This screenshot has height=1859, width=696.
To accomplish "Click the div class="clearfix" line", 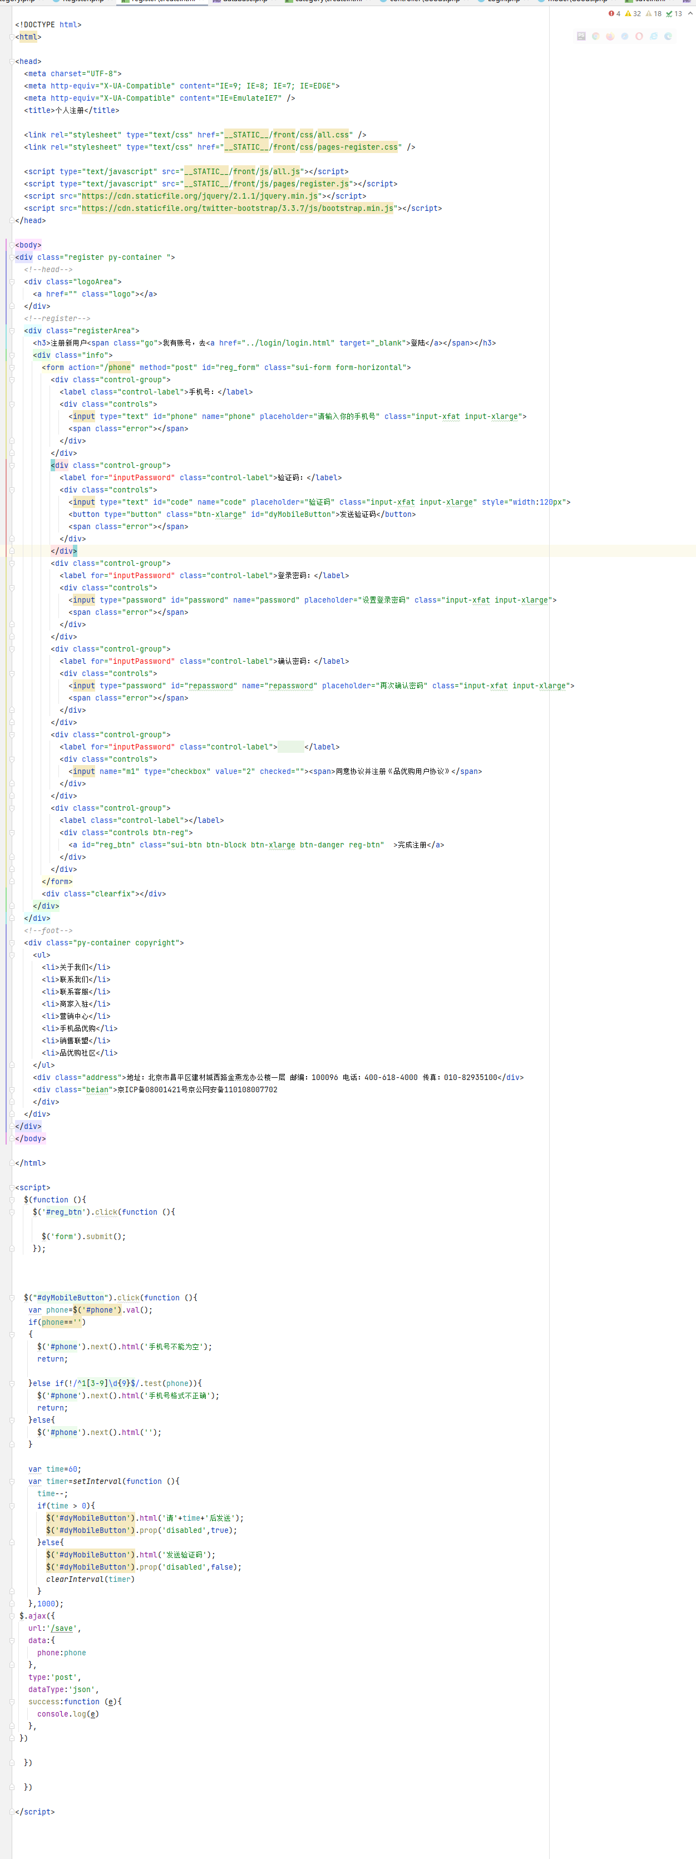I will click(104, 895).
